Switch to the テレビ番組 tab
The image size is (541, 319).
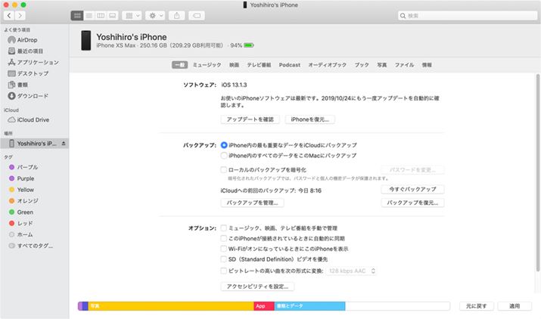click(259, 65)
